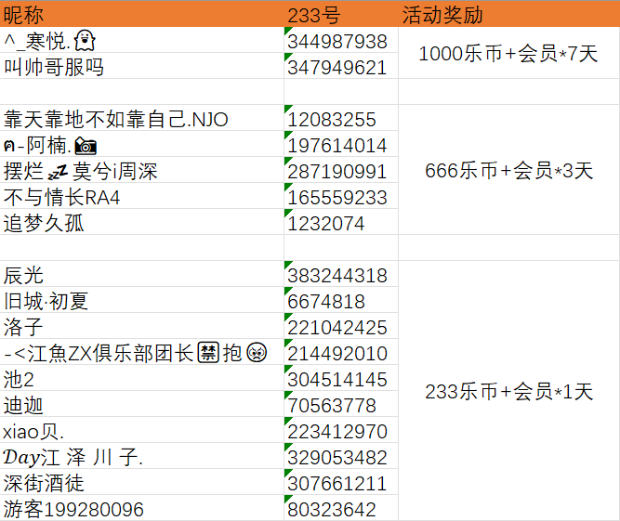Click the nickname cell 辰光
Screen dimensions: 620x521
tap(141, 275)
